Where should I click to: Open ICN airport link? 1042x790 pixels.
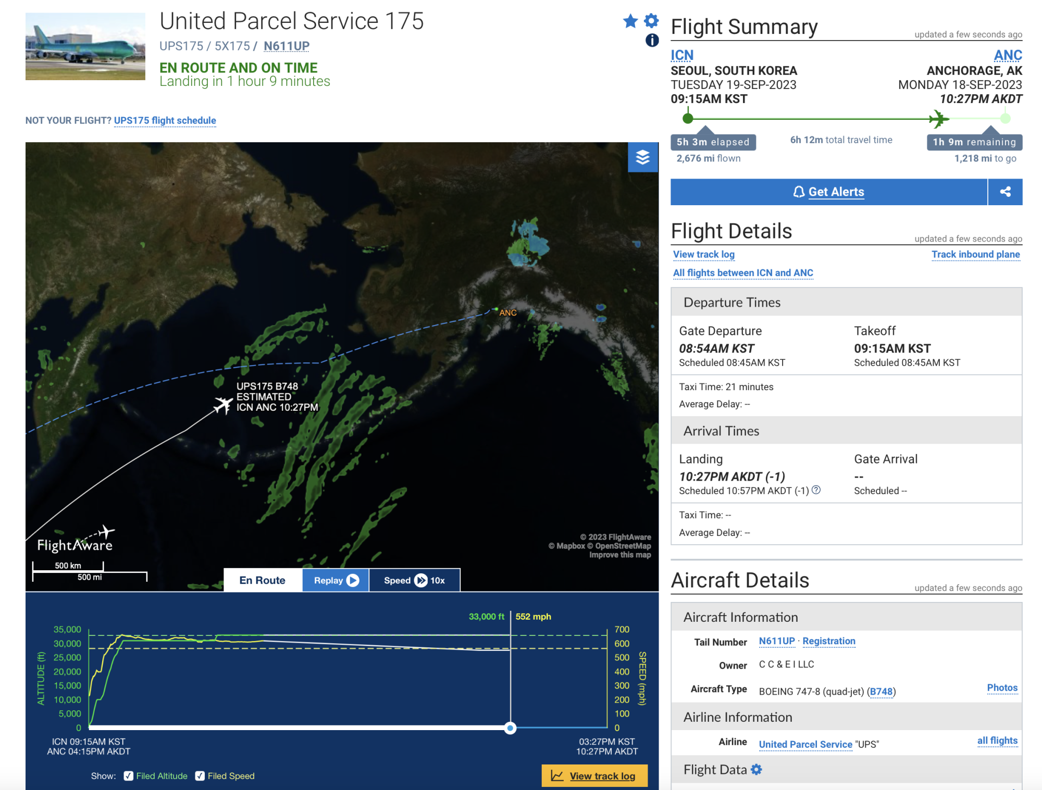coord(682,55)
